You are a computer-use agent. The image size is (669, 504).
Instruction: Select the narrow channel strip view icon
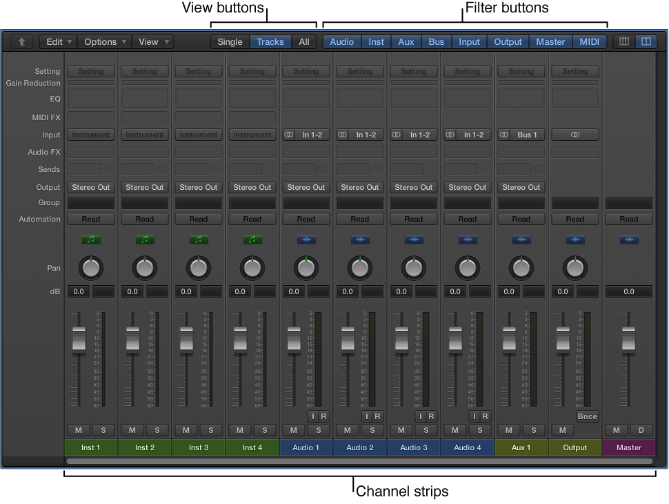coord(623,41)
